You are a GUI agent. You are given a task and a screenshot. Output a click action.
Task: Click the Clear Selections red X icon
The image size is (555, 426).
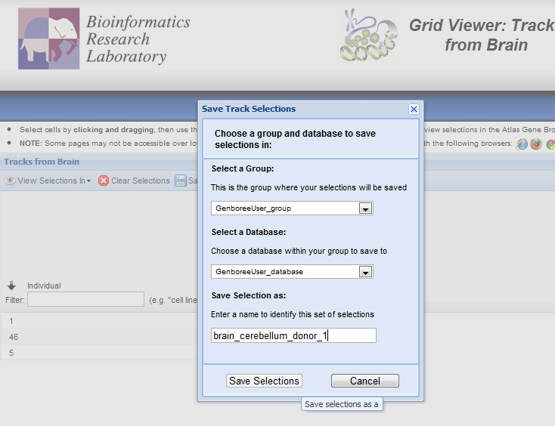point(104,181)
